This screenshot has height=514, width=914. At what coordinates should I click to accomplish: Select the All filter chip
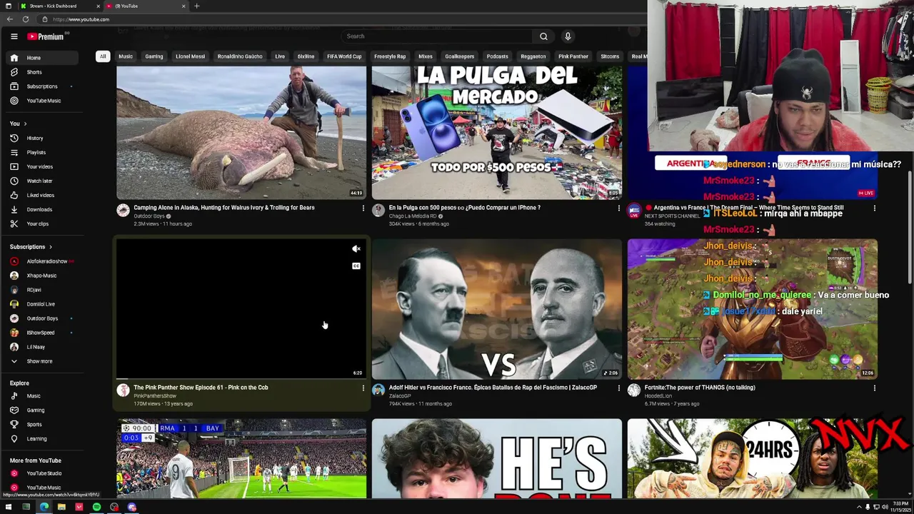coord(103,56)
